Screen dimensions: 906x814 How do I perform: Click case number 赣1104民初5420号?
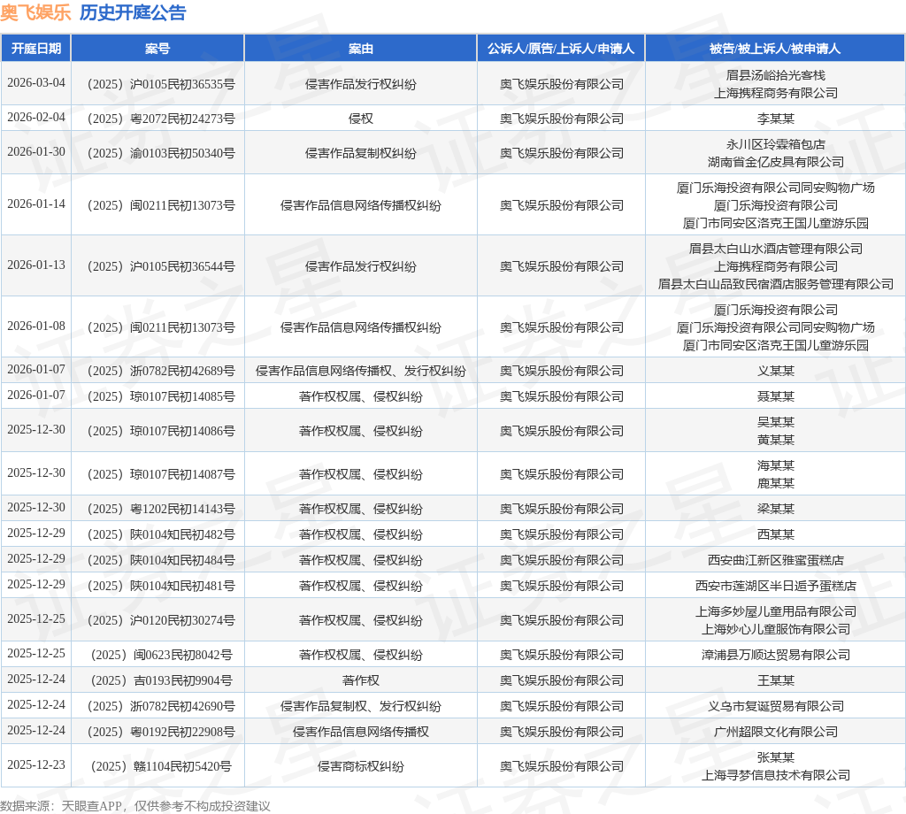[x=161, y=767]
